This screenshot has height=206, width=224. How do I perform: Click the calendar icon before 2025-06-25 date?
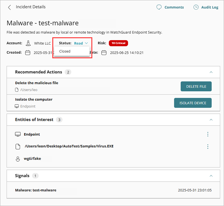point(104,52)
